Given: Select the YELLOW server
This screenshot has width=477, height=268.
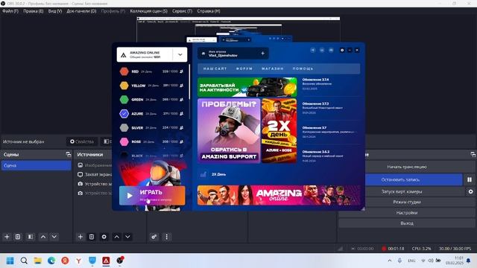Looking at the screenshot, I should [x=152, y=86].
